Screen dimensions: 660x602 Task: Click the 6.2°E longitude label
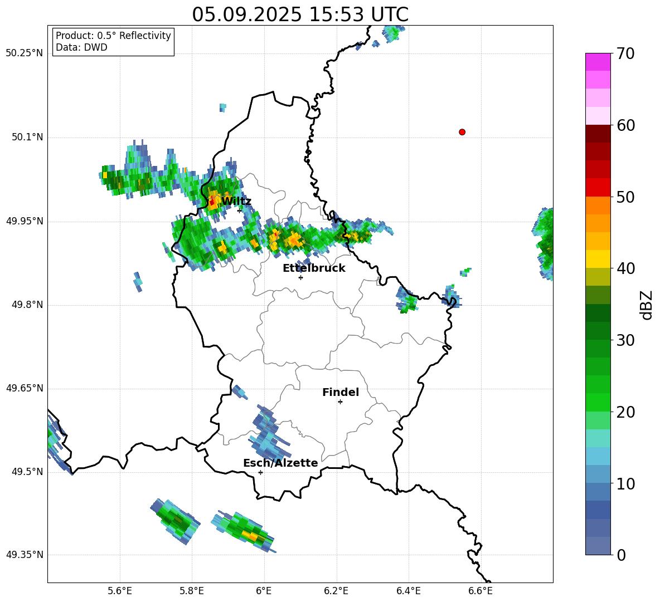[336, 591]
